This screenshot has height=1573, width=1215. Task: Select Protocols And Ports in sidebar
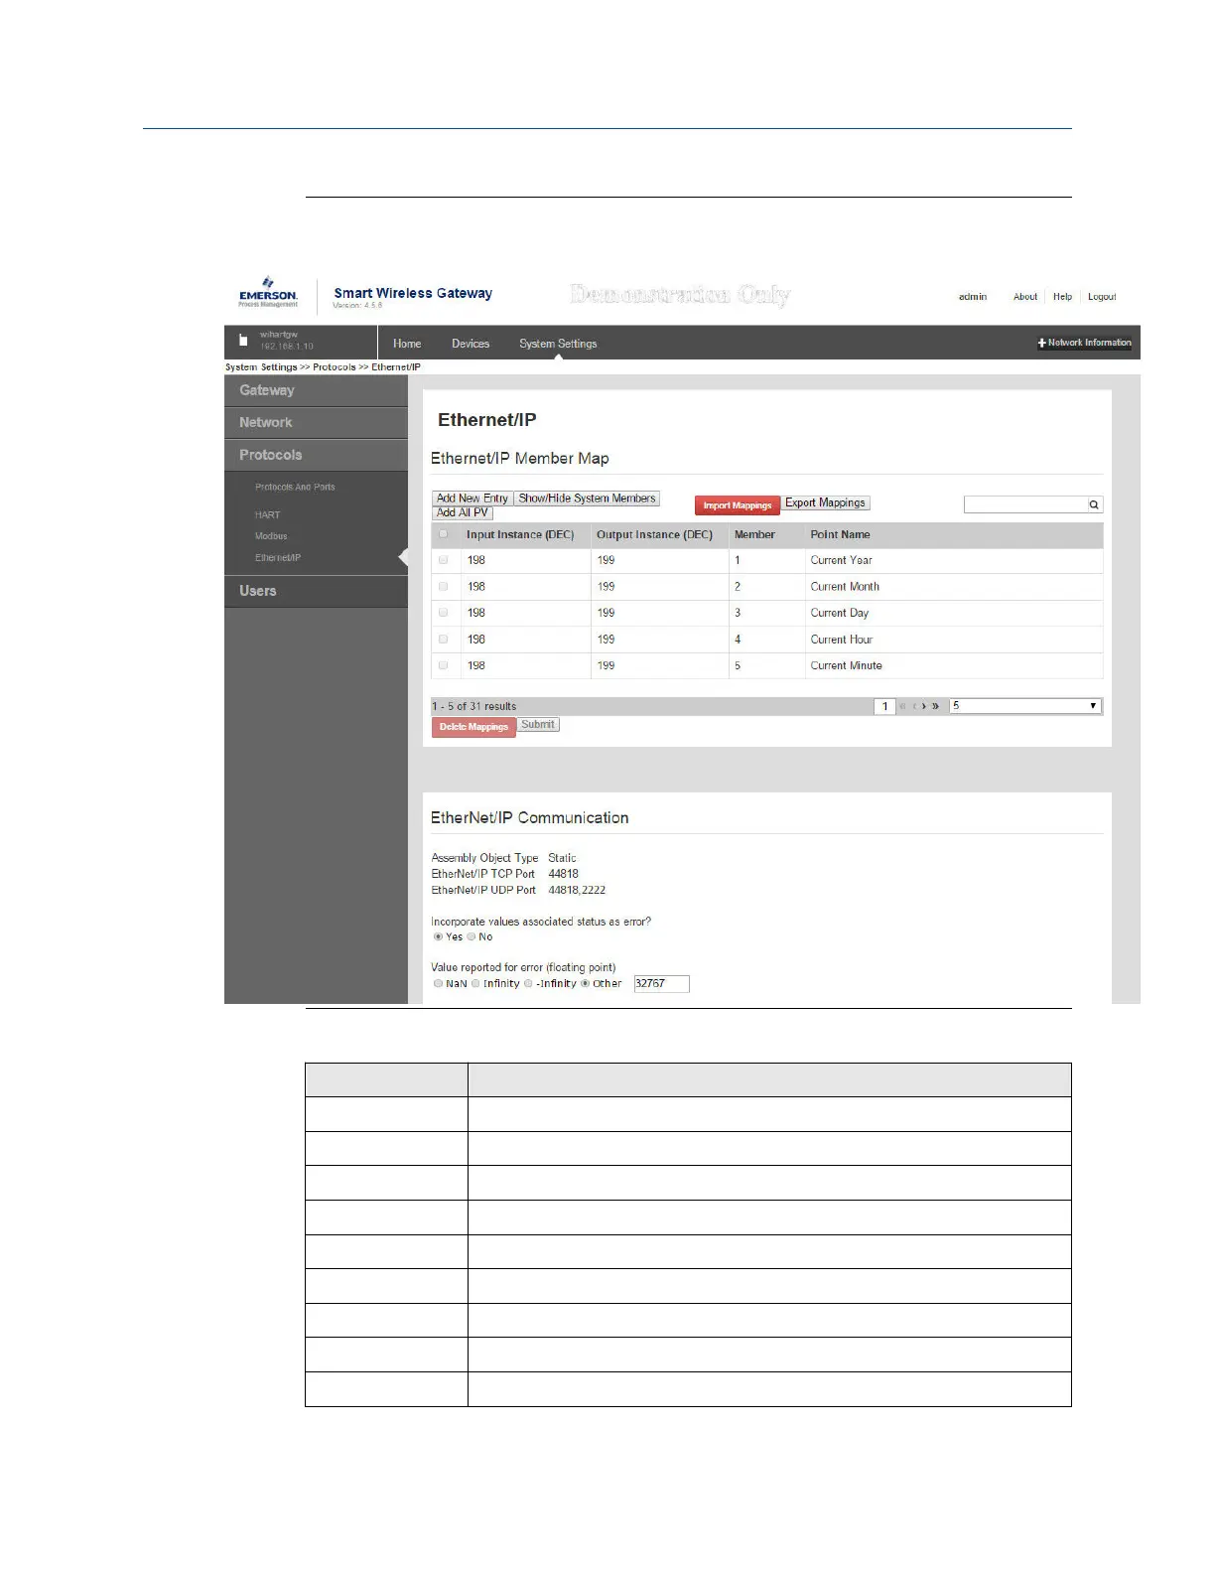[x=295, y=488]
